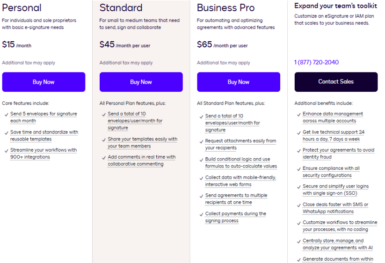This screenshot has height=263, width=385.
Task: Click checkmark beside 'Send 5 envelopes for signature'
Action: (x=6, y=114)
